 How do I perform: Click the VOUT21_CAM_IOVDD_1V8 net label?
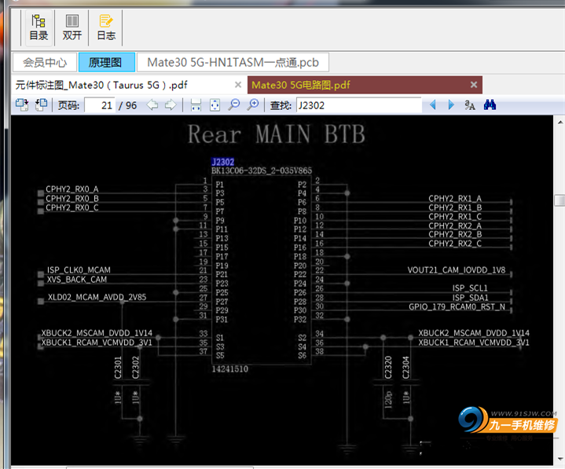pos(457,270)
